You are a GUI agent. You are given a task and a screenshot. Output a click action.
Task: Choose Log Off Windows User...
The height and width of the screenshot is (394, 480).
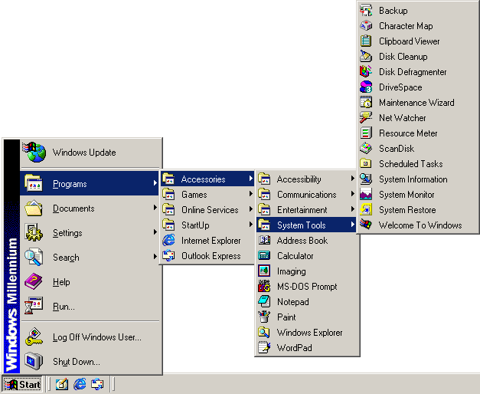90,337
